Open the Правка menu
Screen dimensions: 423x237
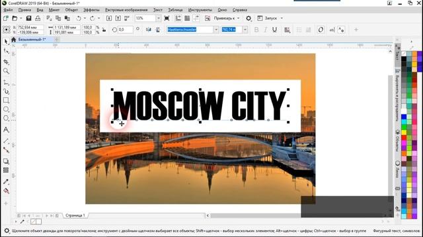(x=24, y=10)
